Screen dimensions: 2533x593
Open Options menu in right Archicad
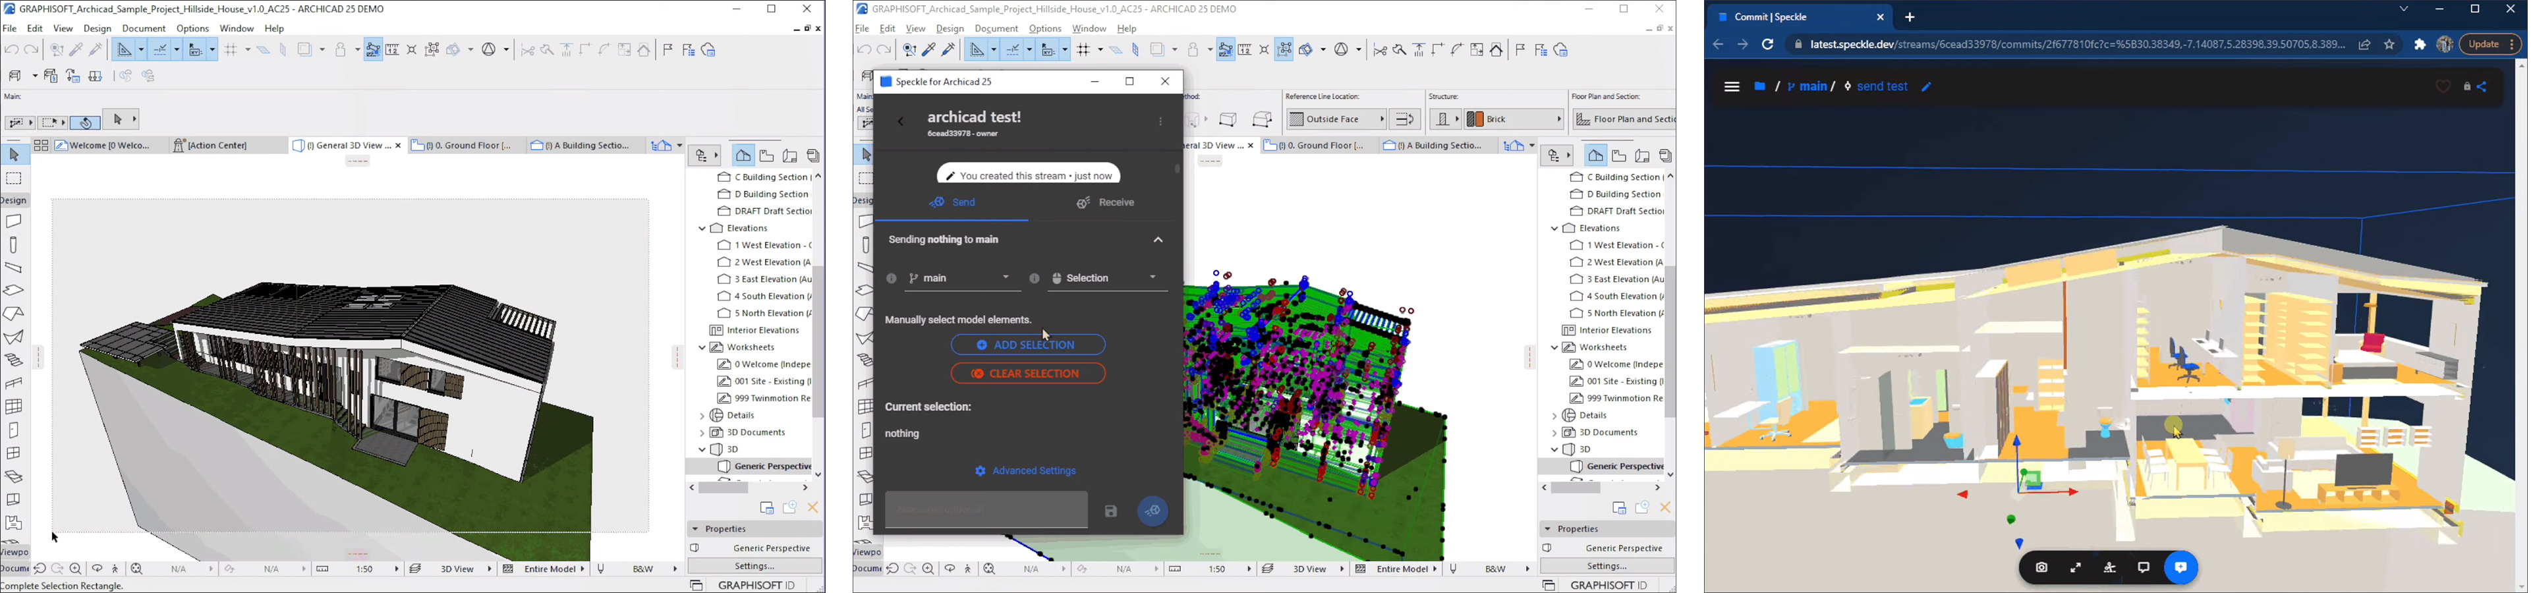pos(1045,30)
